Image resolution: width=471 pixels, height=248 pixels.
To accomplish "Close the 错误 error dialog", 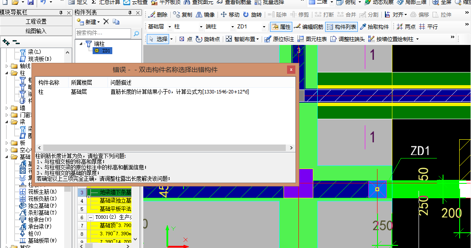I will 291,70.
